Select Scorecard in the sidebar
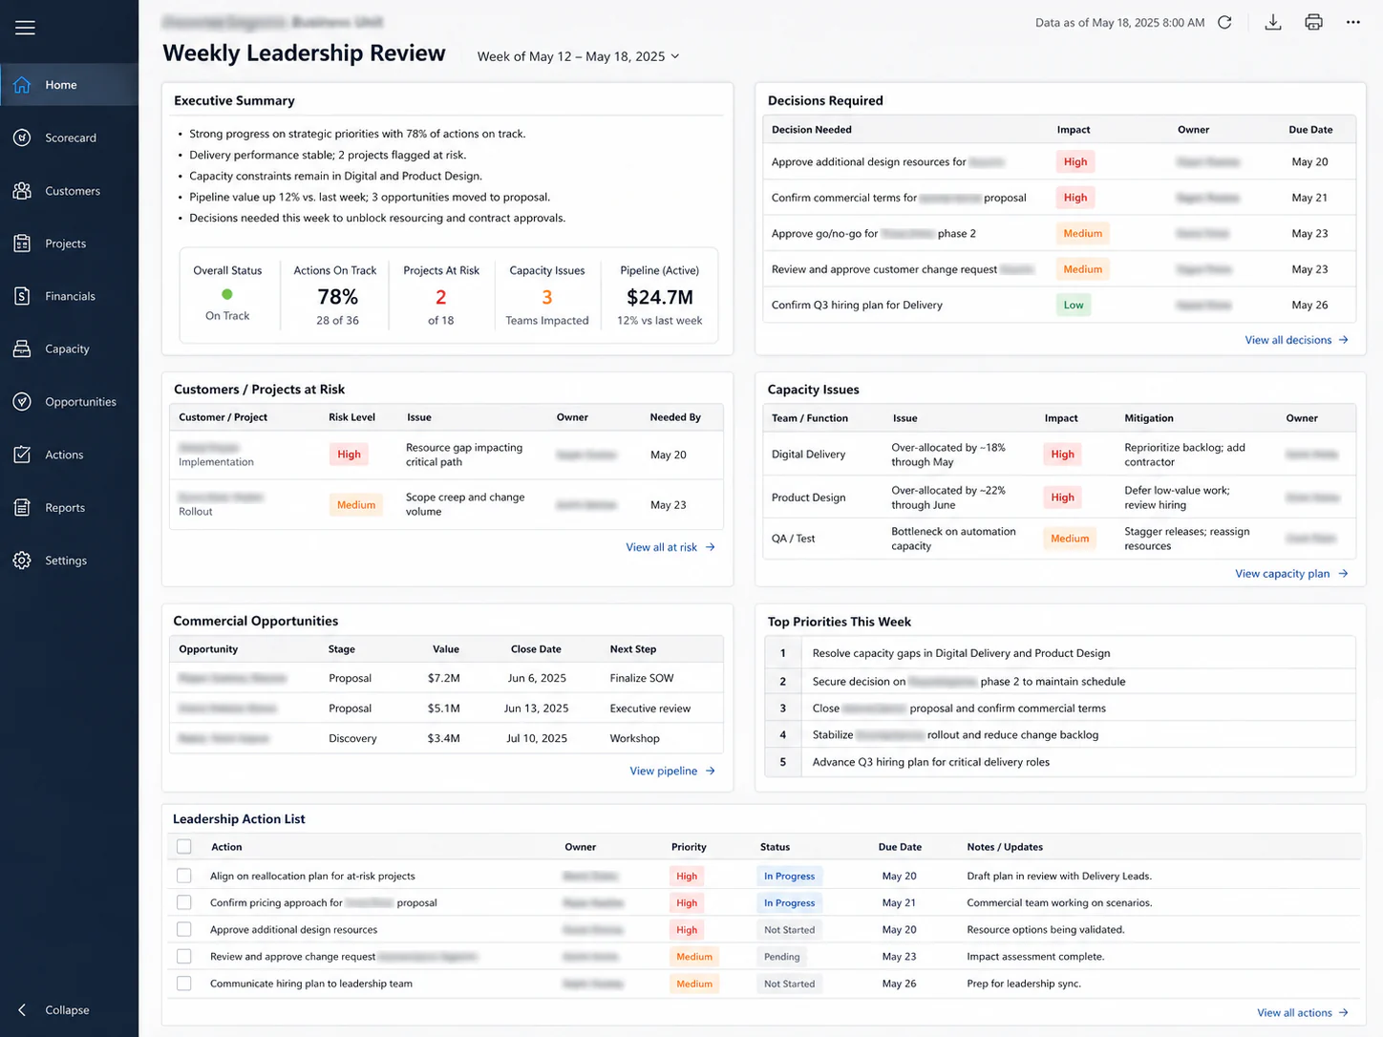Viewport: 1383px width, 1037px height. (x=69, y=138)
